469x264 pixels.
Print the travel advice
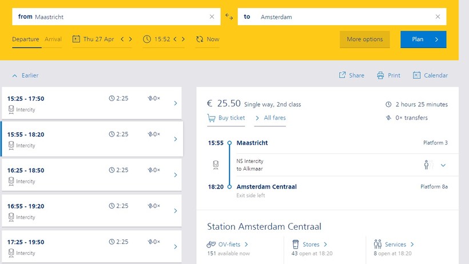[388, 75]
